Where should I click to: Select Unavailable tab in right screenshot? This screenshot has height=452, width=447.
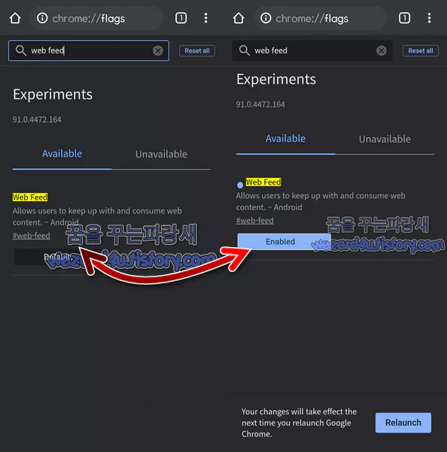[385, 139]
